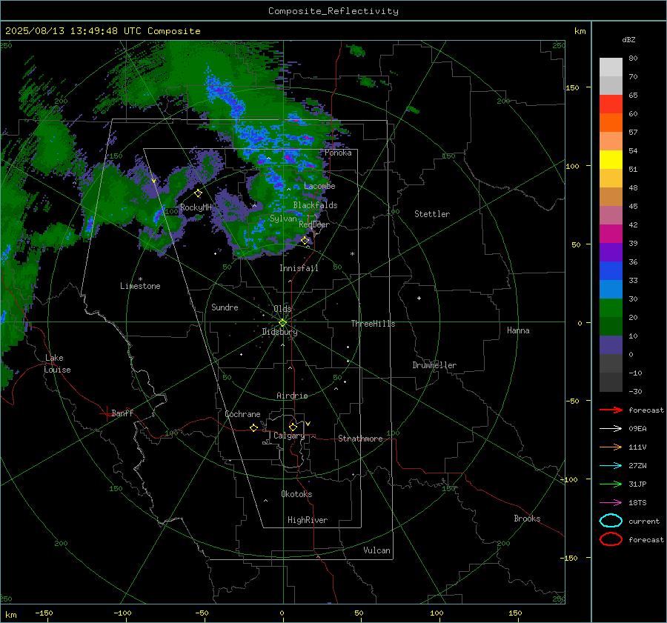Select the yellow 54 dBZ swatch

coord(611,159)
